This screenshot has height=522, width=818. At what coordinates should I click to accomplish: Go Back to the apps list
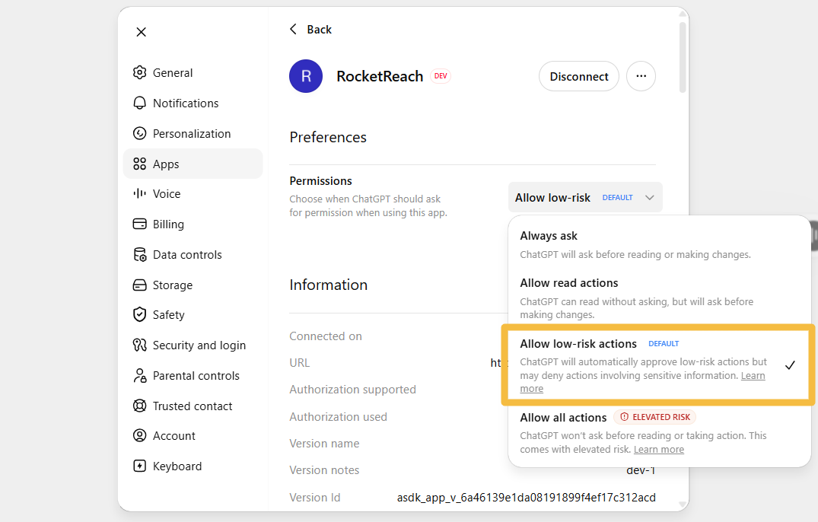pos(311,29)
